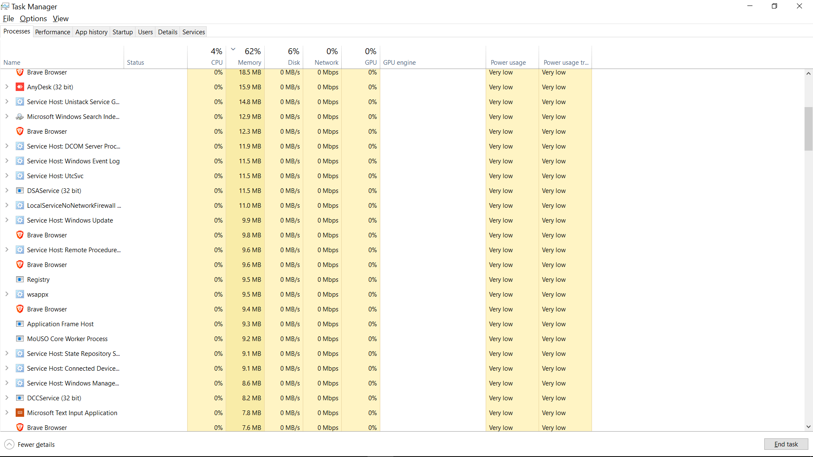Viewport: 813px width, 457px height.
Task: Click the Fewer details link
Action: click(x=36, y=445)
